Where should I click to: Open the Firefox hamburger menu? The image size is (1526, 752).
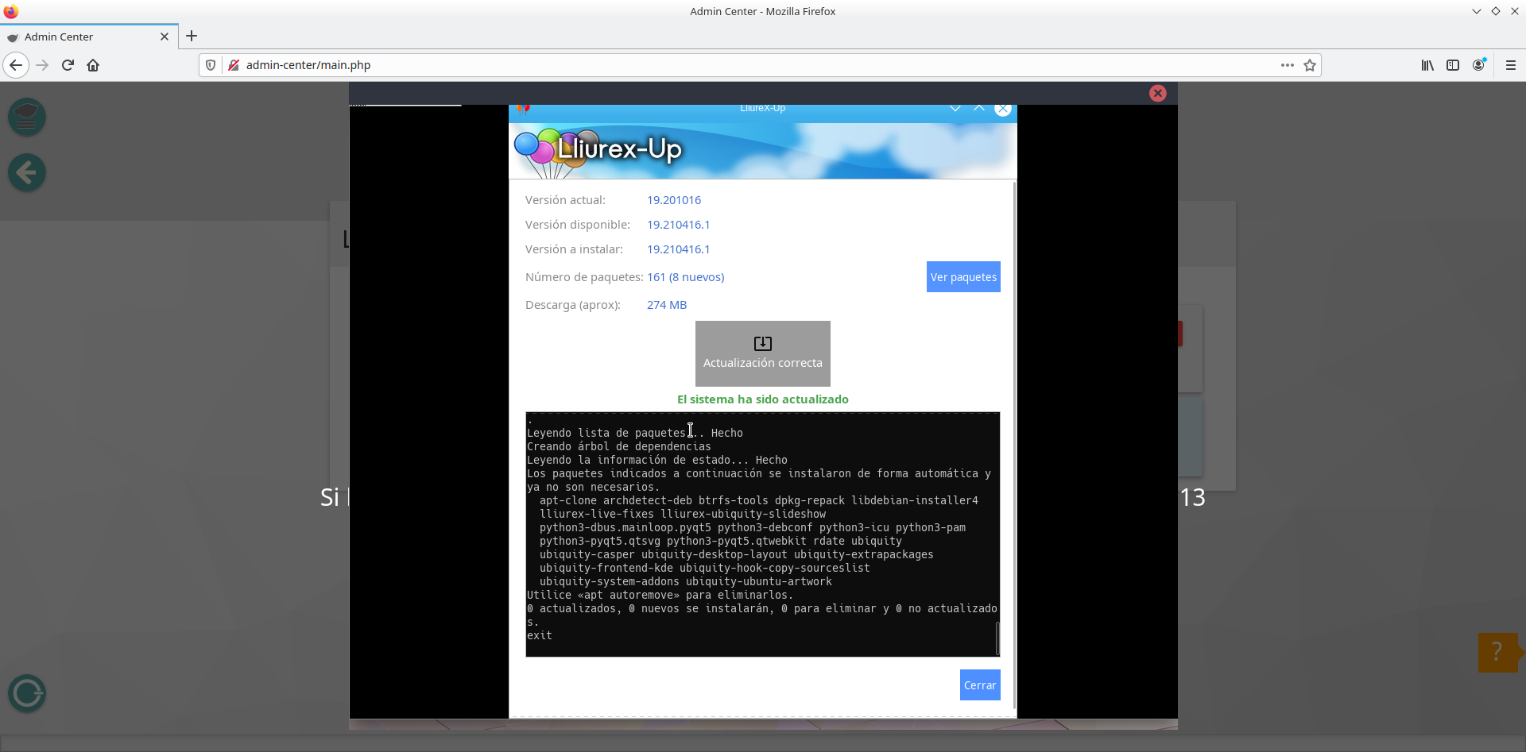(1511, 65)
